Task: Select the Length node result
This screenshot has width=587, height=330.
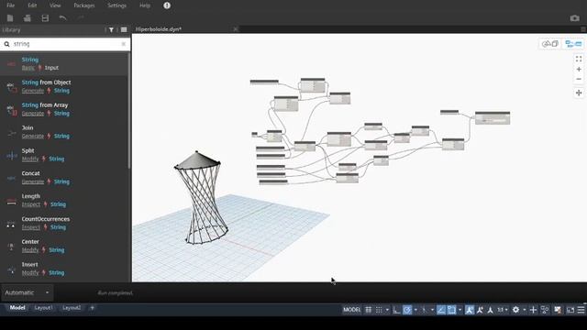Action: [x=64, y=201]
